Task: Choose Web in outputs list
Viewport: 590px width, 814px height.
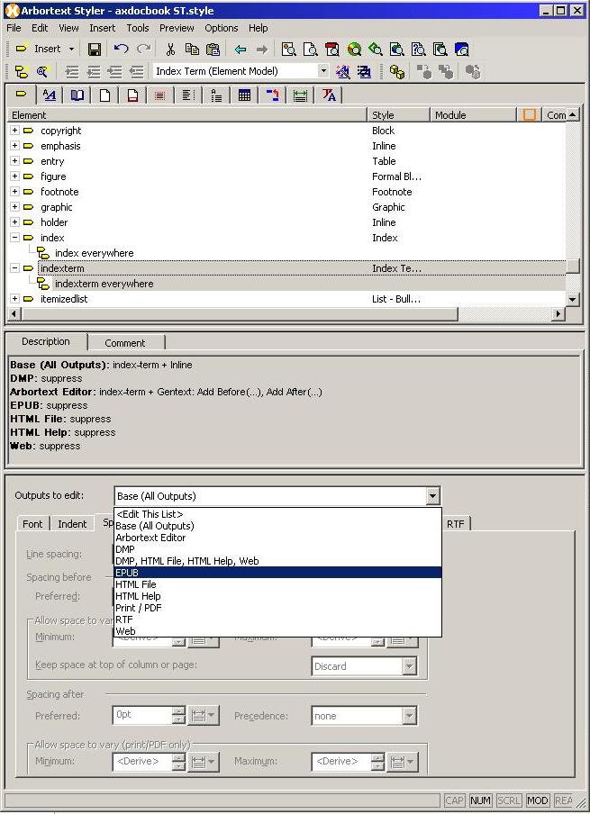Action: pos(277,631)
